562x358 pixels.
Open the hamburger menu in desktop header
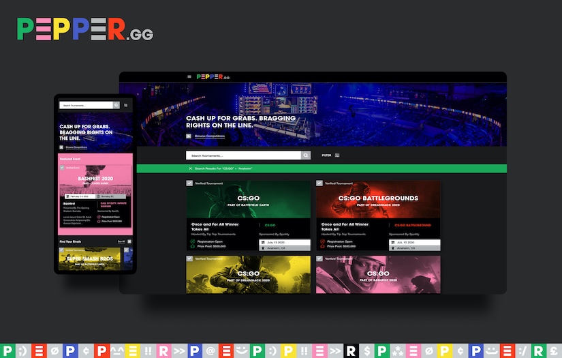(x=189, y=76)
